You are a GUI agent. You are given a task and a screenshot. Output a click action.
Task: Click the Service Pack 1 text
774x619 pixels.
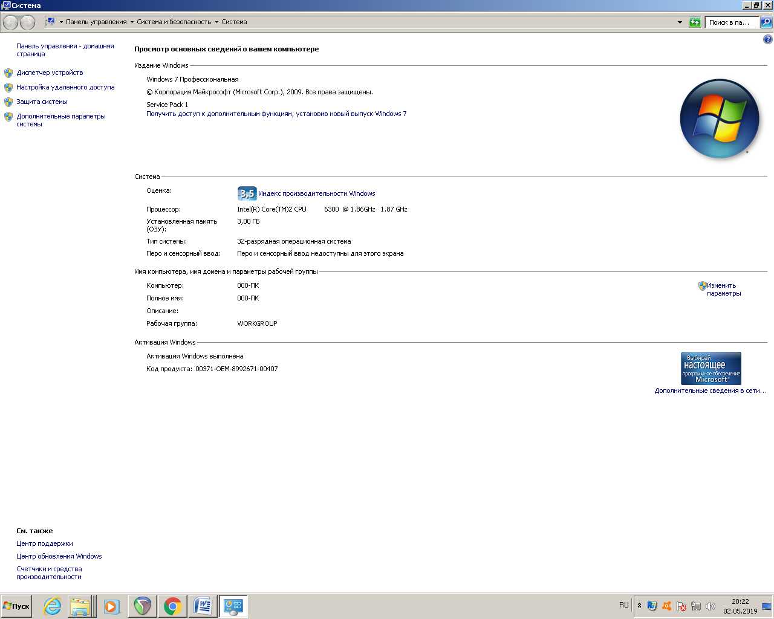pos(167,105)
